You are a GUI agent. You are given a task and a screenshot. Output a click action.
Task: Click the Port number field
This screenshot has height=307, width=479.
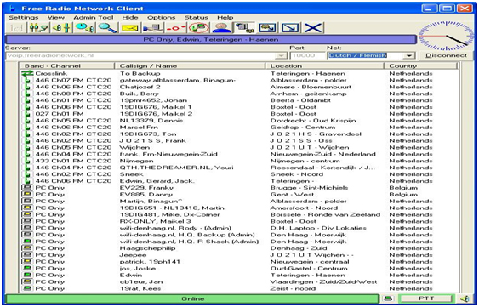(307, 55)
